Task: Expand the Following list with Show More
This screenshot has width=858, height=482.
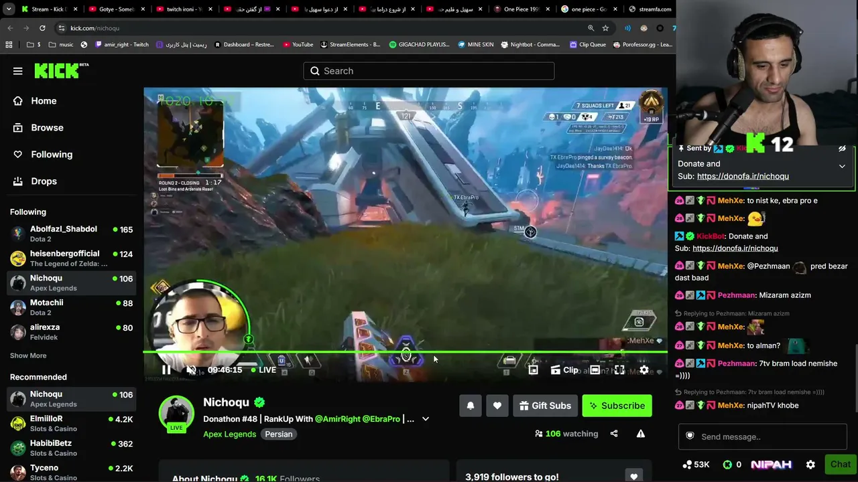Action: (28, 355)
